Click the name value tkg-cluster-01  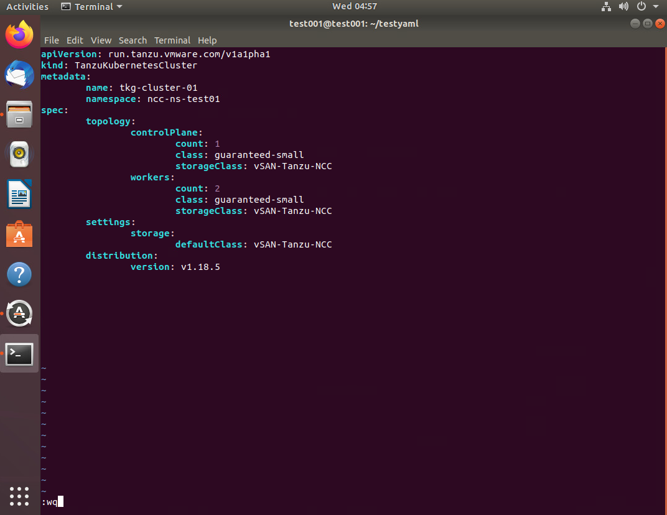coord(159,88)
